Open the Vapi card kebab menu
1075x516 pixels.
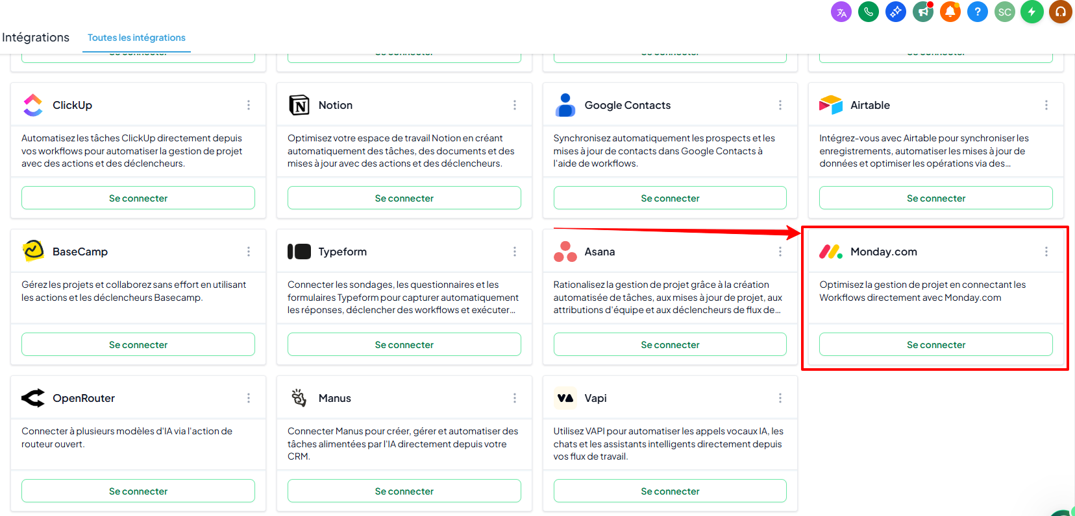click(x=780, y=398)
